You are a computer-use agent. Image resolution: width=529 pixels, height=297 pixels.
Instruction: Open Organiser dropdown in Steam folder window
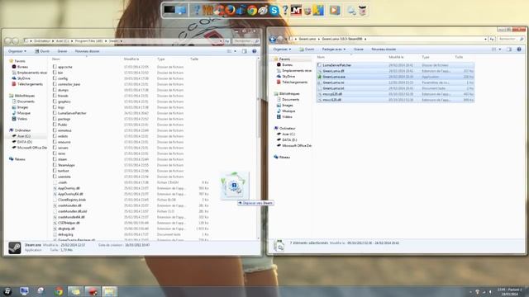tap(17, 51)
